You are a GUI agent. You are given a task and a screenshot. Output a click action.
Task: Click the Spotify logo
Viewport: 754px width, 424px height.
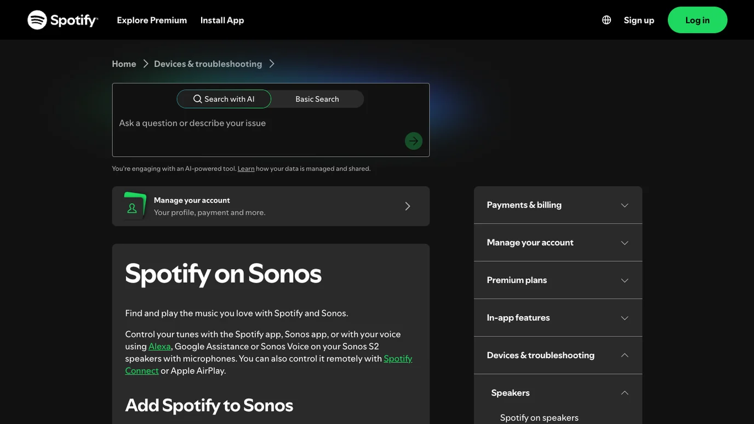coord(62,20)
